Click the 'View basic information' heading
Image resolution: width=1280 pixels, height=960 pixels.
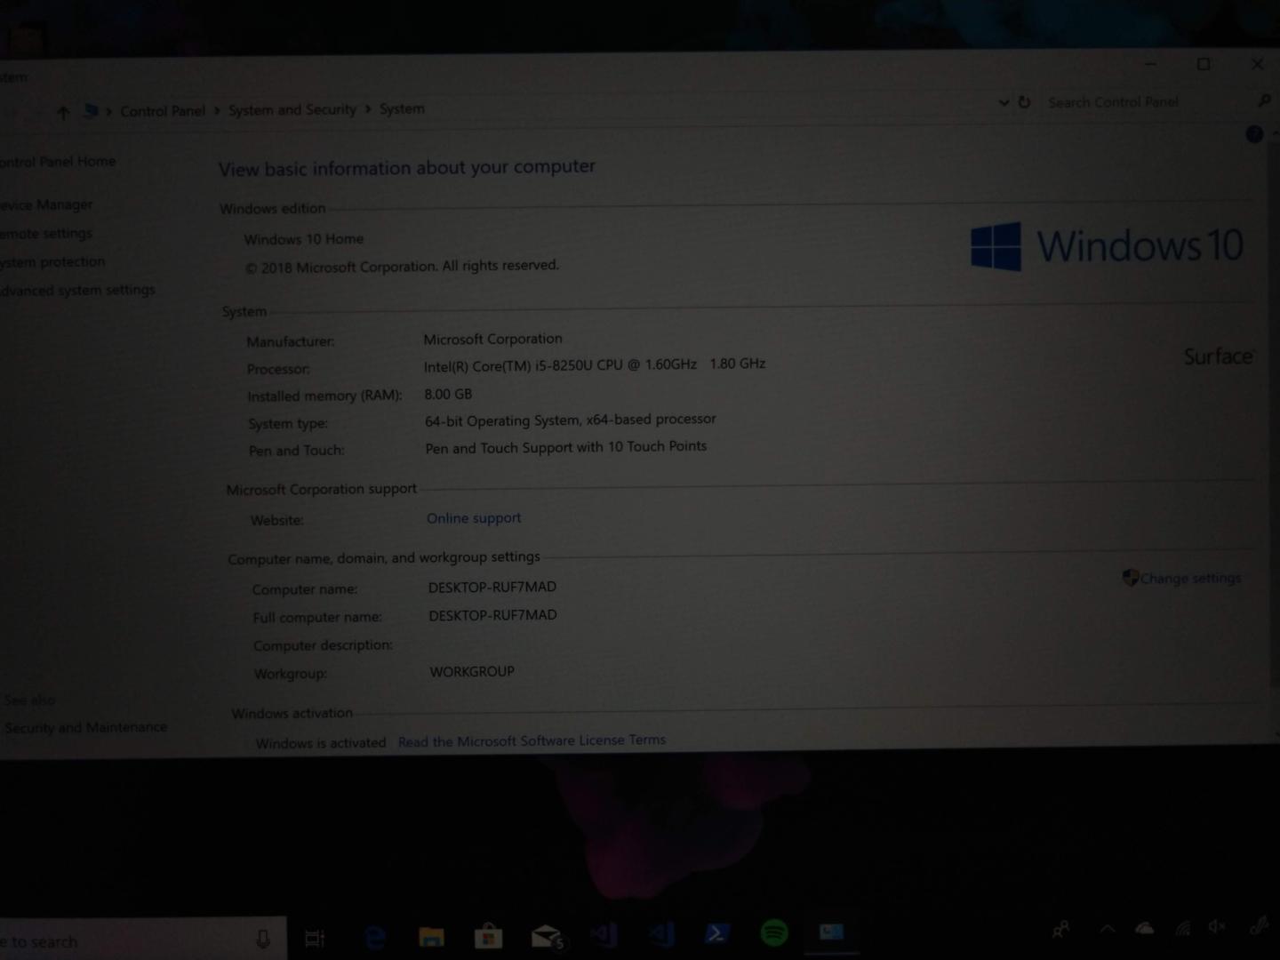pos(407,168)
